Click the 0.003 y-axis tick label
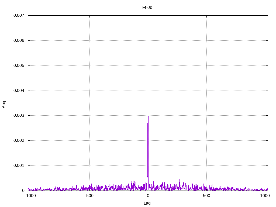The image size is (276, 207). coord(19,115)
